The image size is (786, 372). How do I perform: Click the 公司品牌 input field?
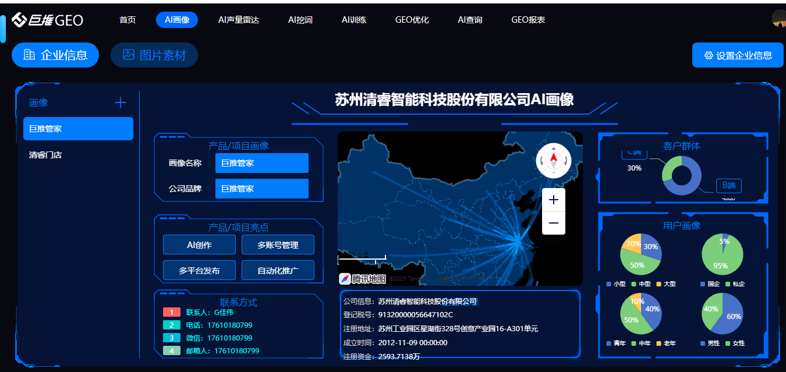(x=261, y=189)
